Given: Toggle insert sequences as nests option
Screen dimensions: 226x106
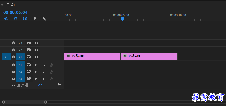Looking at the screenshot, I should [6, 18].
